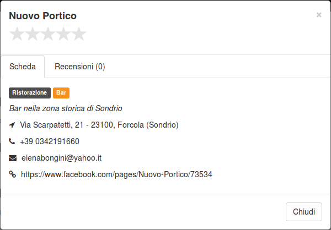
Task: Switch to the Scheda tab
Action: point(23,67)
